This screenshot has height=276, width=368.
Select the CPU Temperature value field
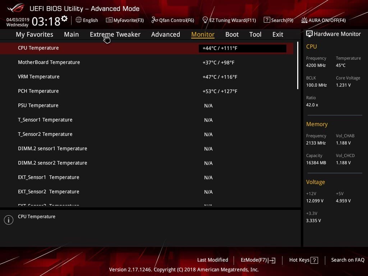[243, 48]
